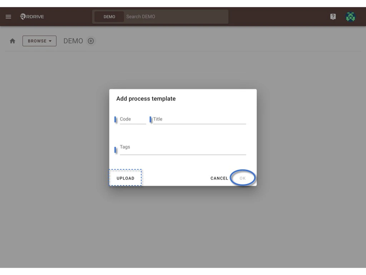Select the DEMO breadcrumb label
The image size is (366, 275).
[x=73, y=41]
